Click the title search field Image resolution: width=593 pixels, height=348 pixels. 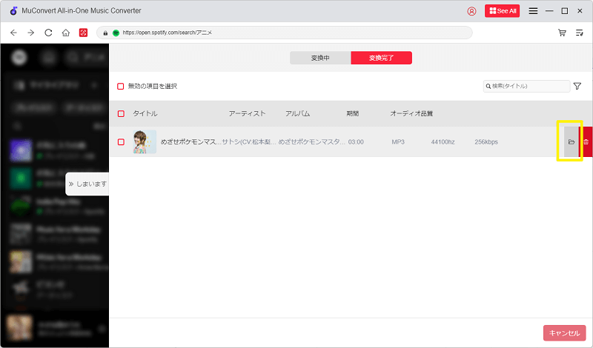click(526, 86)
